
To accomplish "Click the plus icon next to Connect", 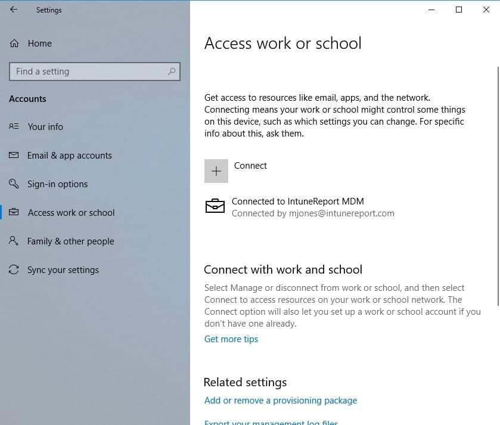I will tap(216, 171).
